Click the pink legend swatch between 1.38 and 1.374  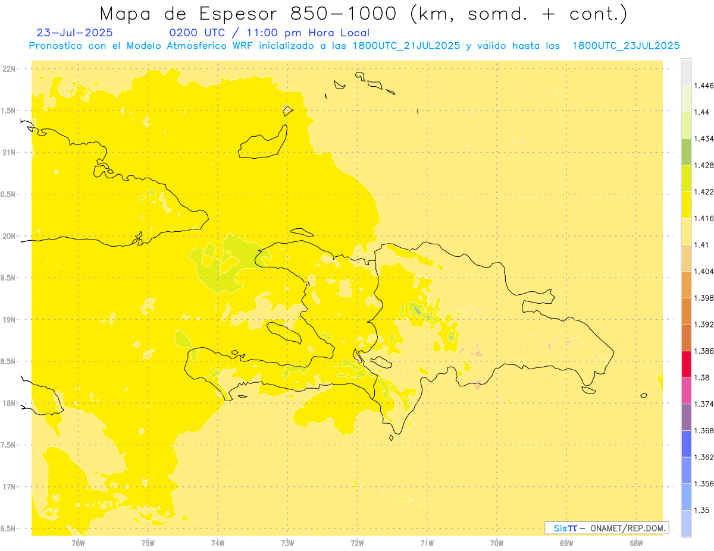click(686, 391)
